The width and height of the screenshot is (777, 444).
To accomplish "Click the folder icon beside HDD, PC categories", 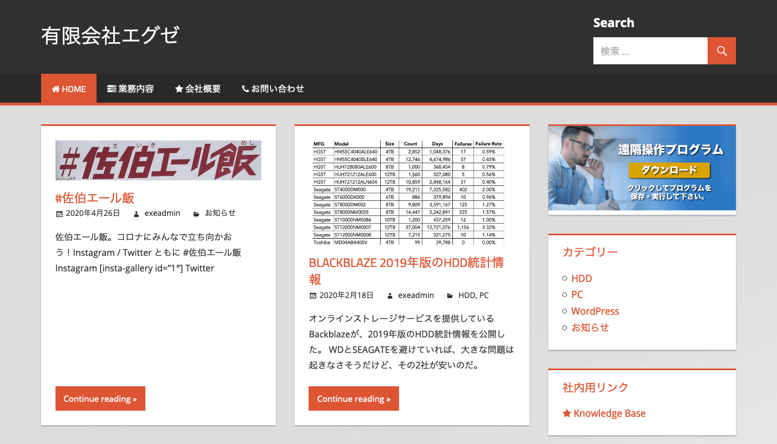I will pos(451,296).
